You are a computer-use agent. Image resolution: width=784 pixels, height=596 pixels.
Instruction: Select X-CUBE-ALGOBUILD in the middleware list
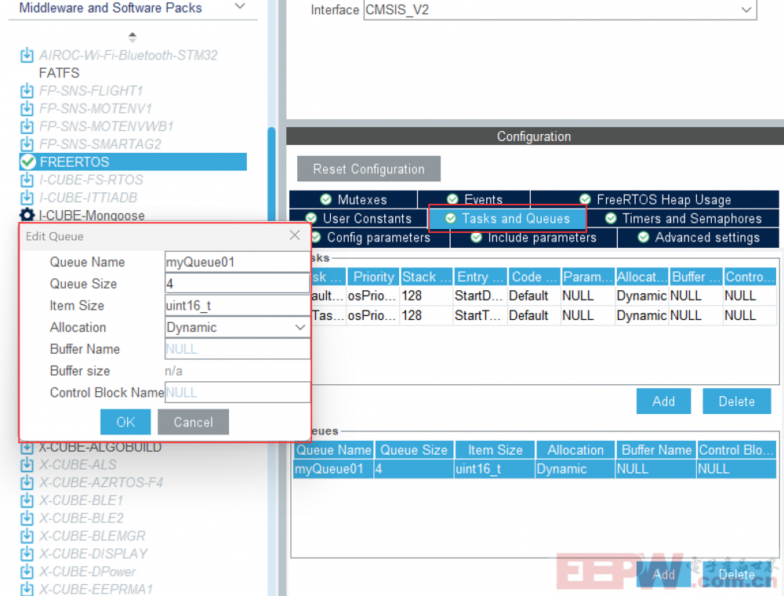100,447
